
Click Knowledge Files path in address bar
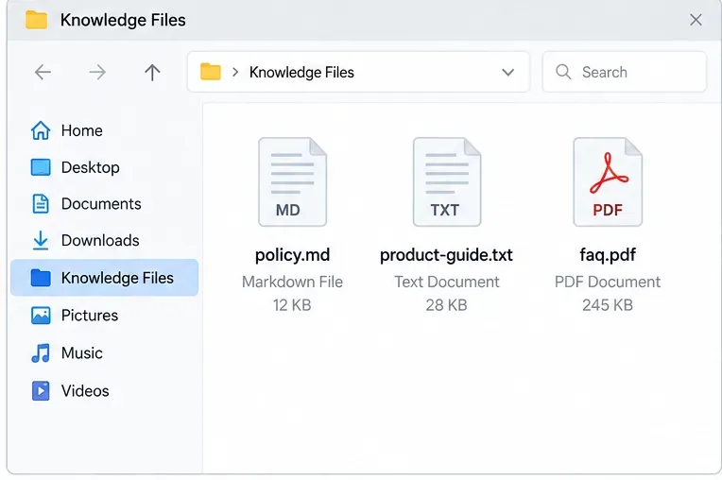pyautogui.click(x=301, y=72)
